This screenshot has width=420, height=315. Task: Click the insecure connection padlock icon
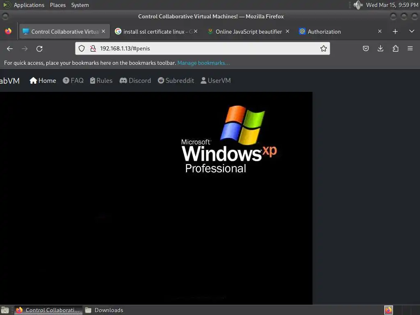point(93,48)
